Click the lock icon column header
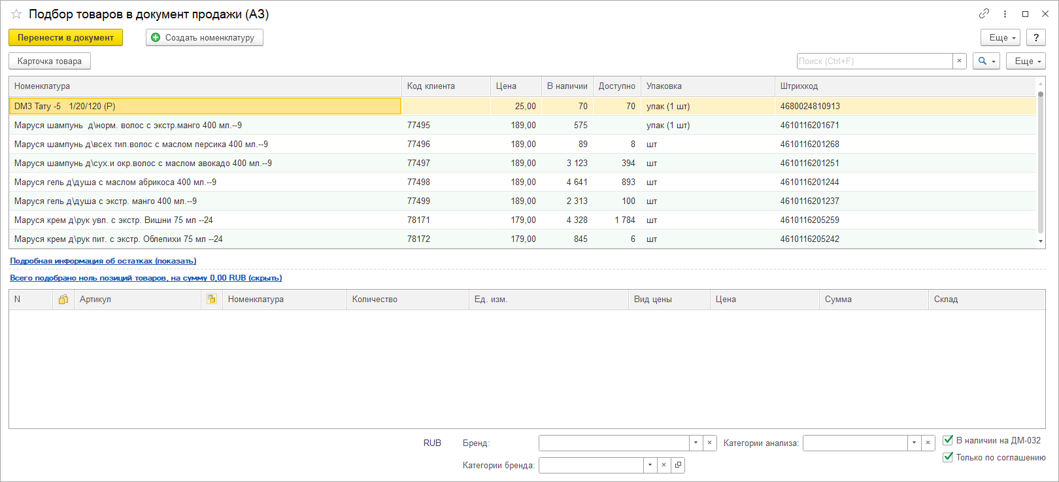Screen dimensions: 1059x482 point(63,300)
